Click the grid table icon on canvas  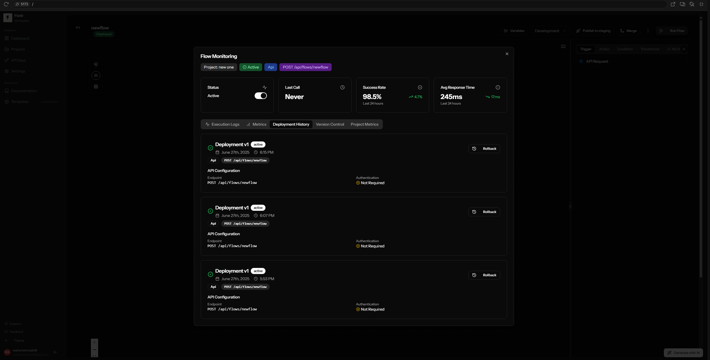(96, 87)
